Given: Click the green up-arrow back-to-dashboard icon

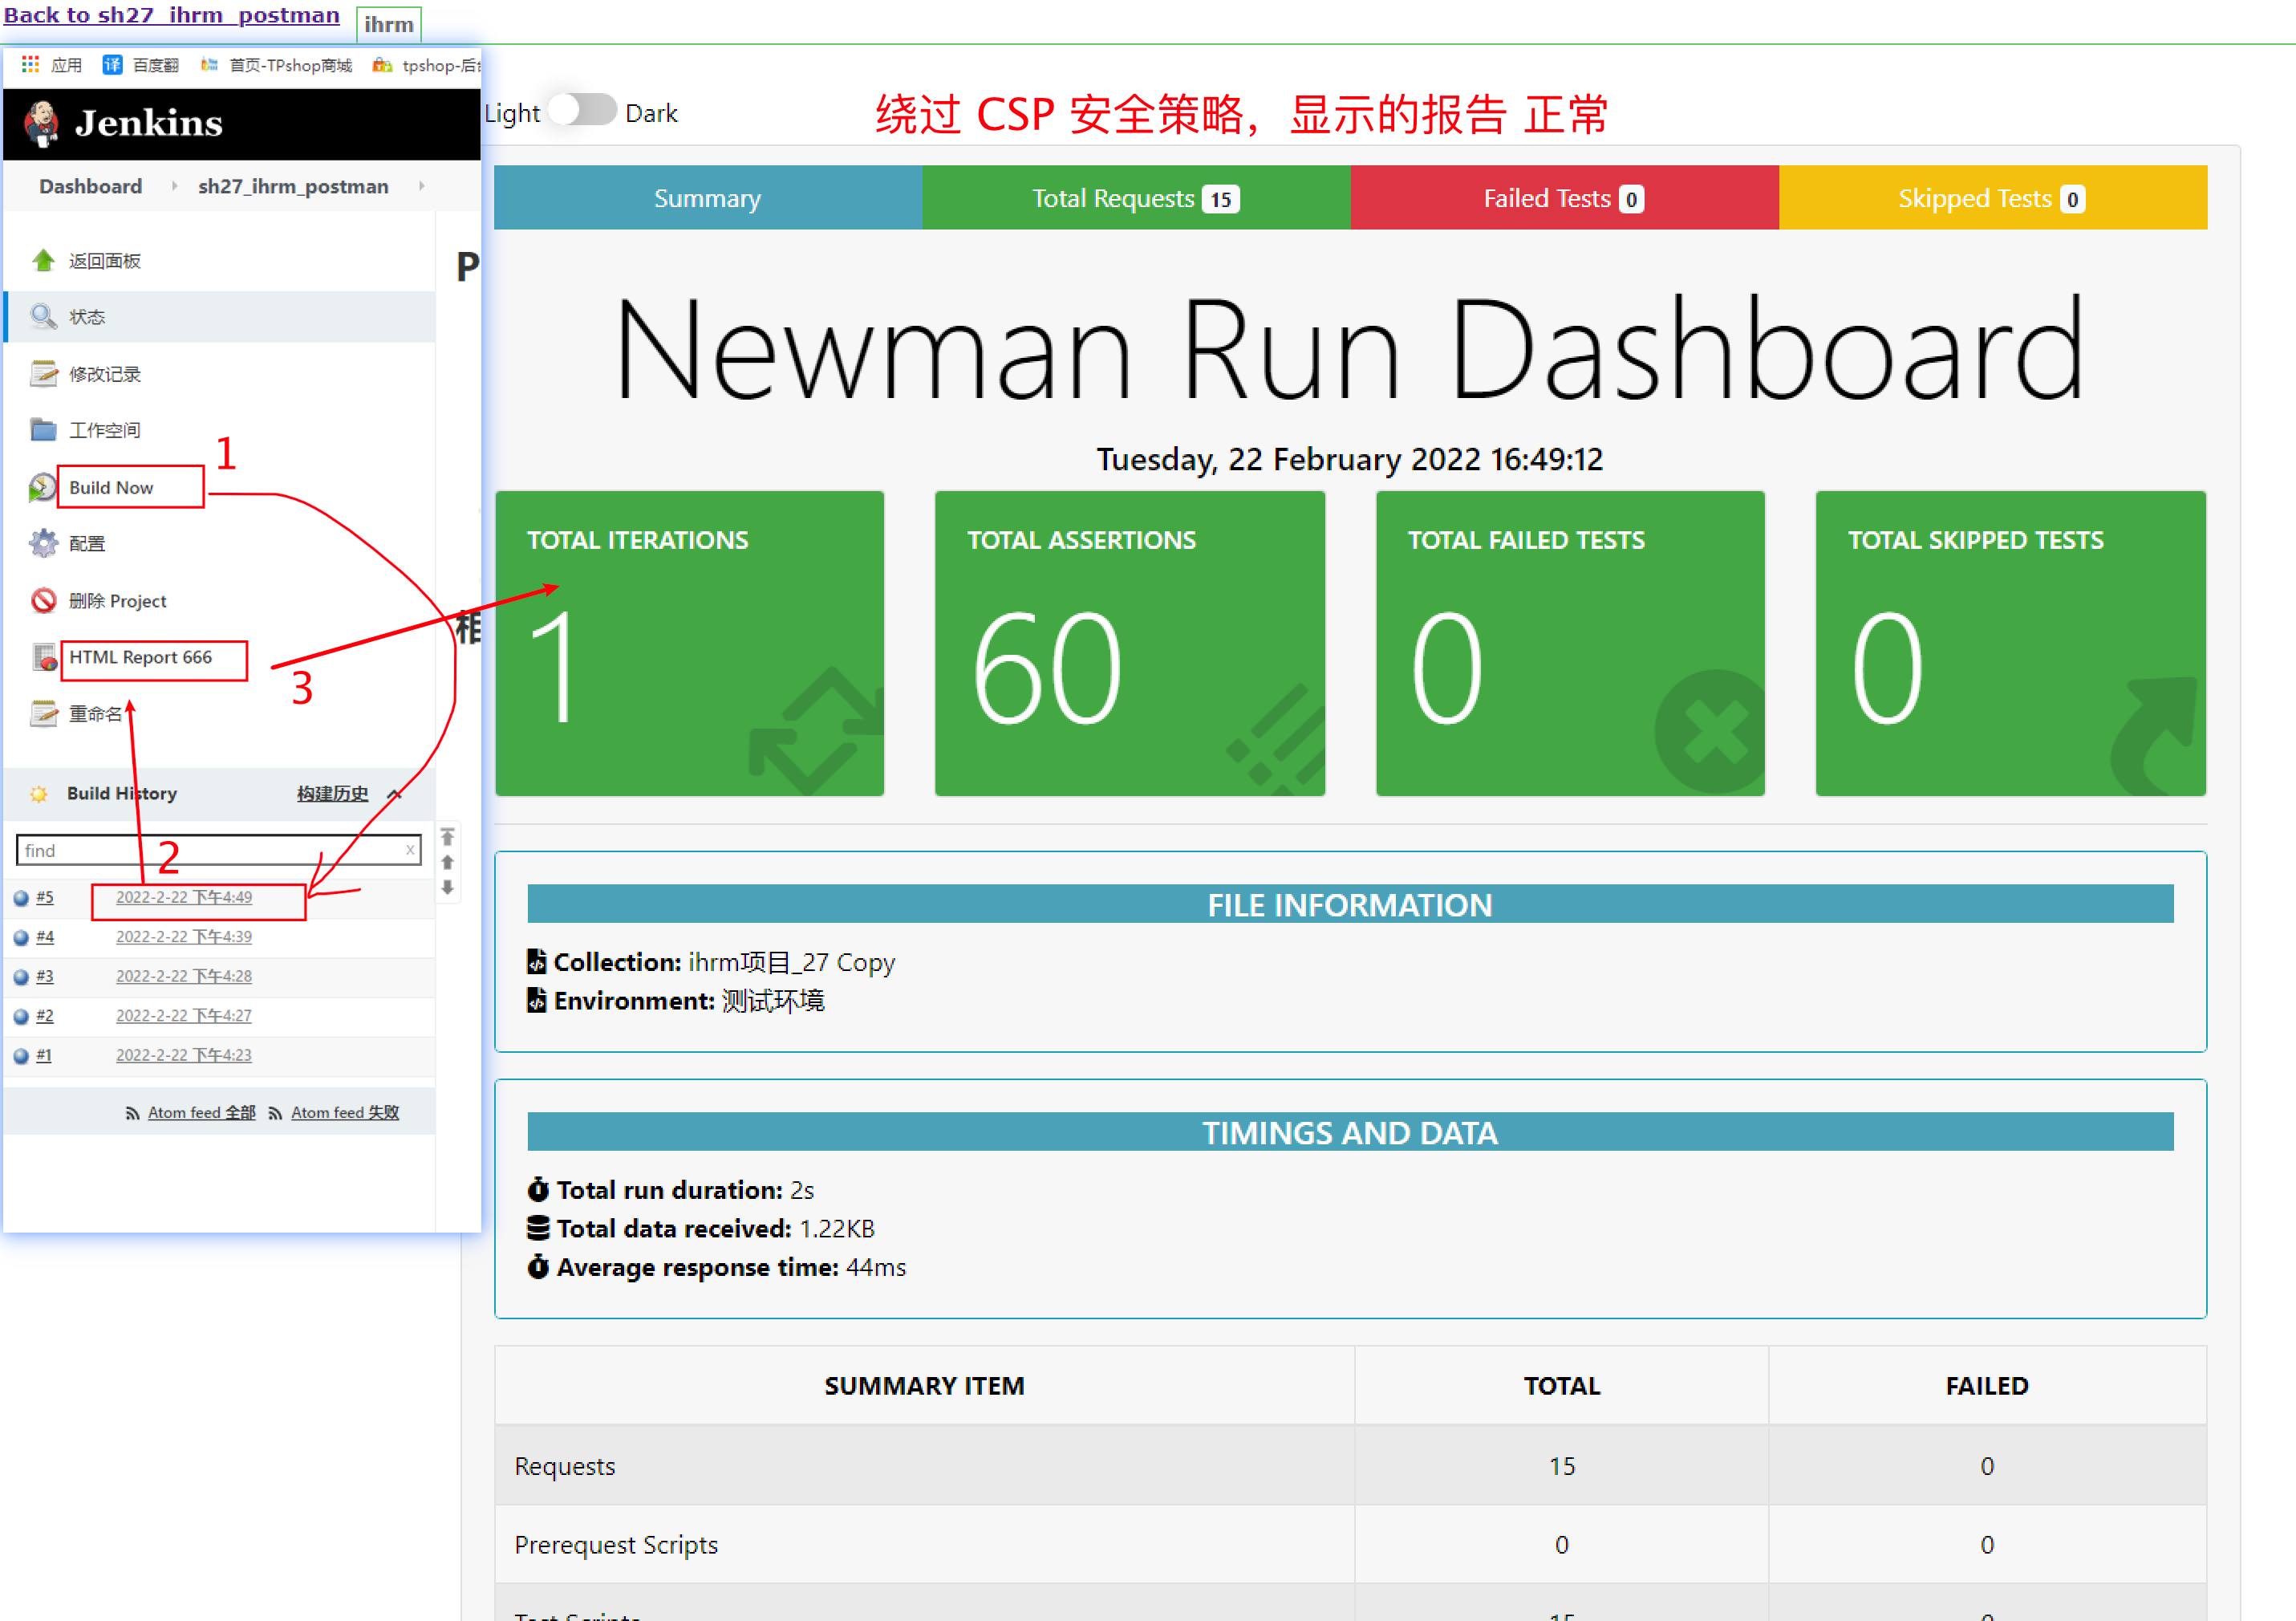Looking at the screenshot, I should (x=43, y=261).
